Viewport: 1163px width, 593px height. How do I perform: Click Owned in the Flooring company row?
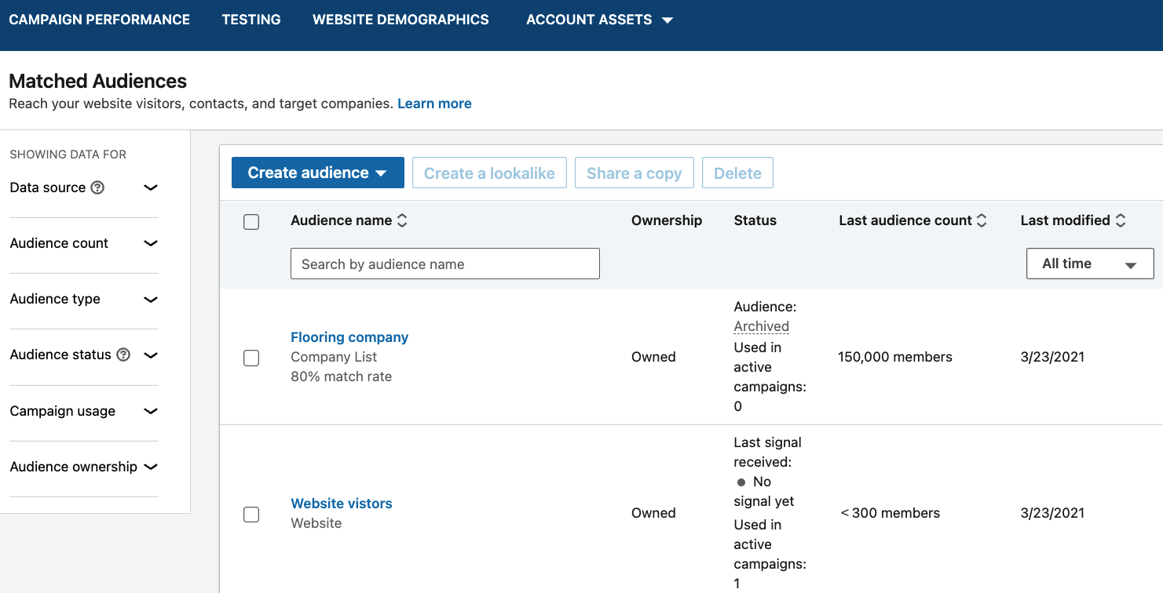point(653,357)
